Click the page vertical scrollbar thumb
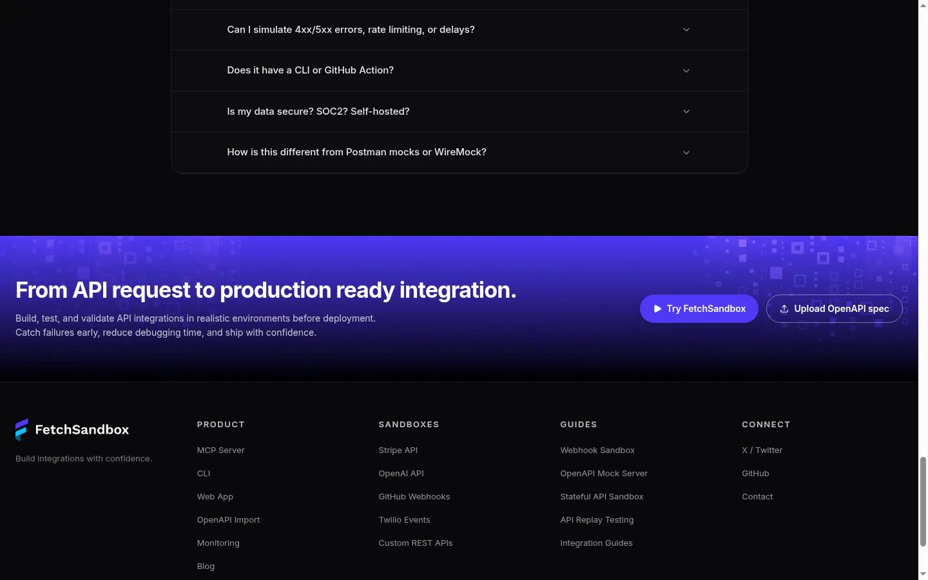 tap(923, 501)
